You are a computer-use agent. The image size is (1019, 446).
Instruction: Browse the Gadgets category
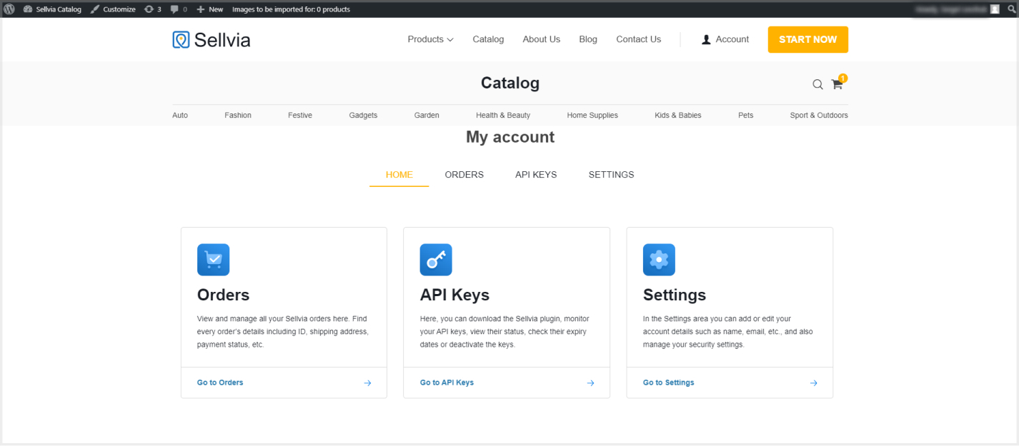click(x=363, y=115)
